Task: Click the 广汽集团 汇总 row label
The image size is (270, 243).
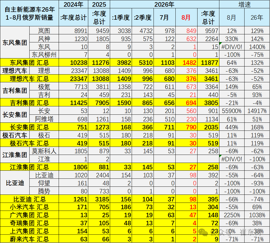Action: coord(29,215)
